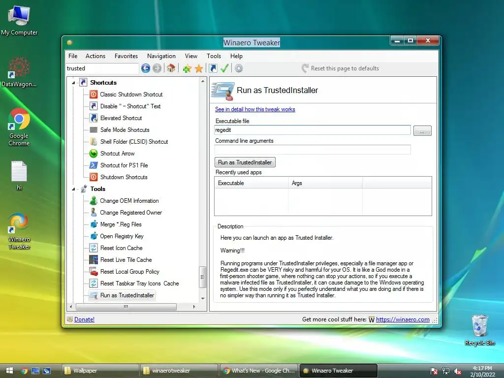Viewport: 504px width, 378px height.
Task: Switch to winaerotweaker folder in taskbar
Action: click(x=179, y=371)
